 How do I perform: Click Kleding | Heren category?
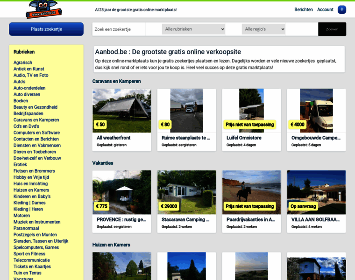(28, 209)
